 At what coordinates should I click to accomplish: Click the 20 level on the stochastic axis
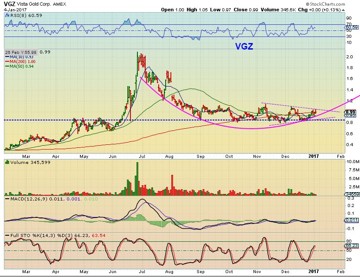coord(349,260)
